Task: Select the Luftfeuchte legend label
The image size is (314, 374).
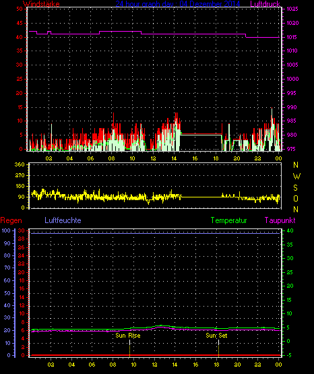Action: (63, 220)
